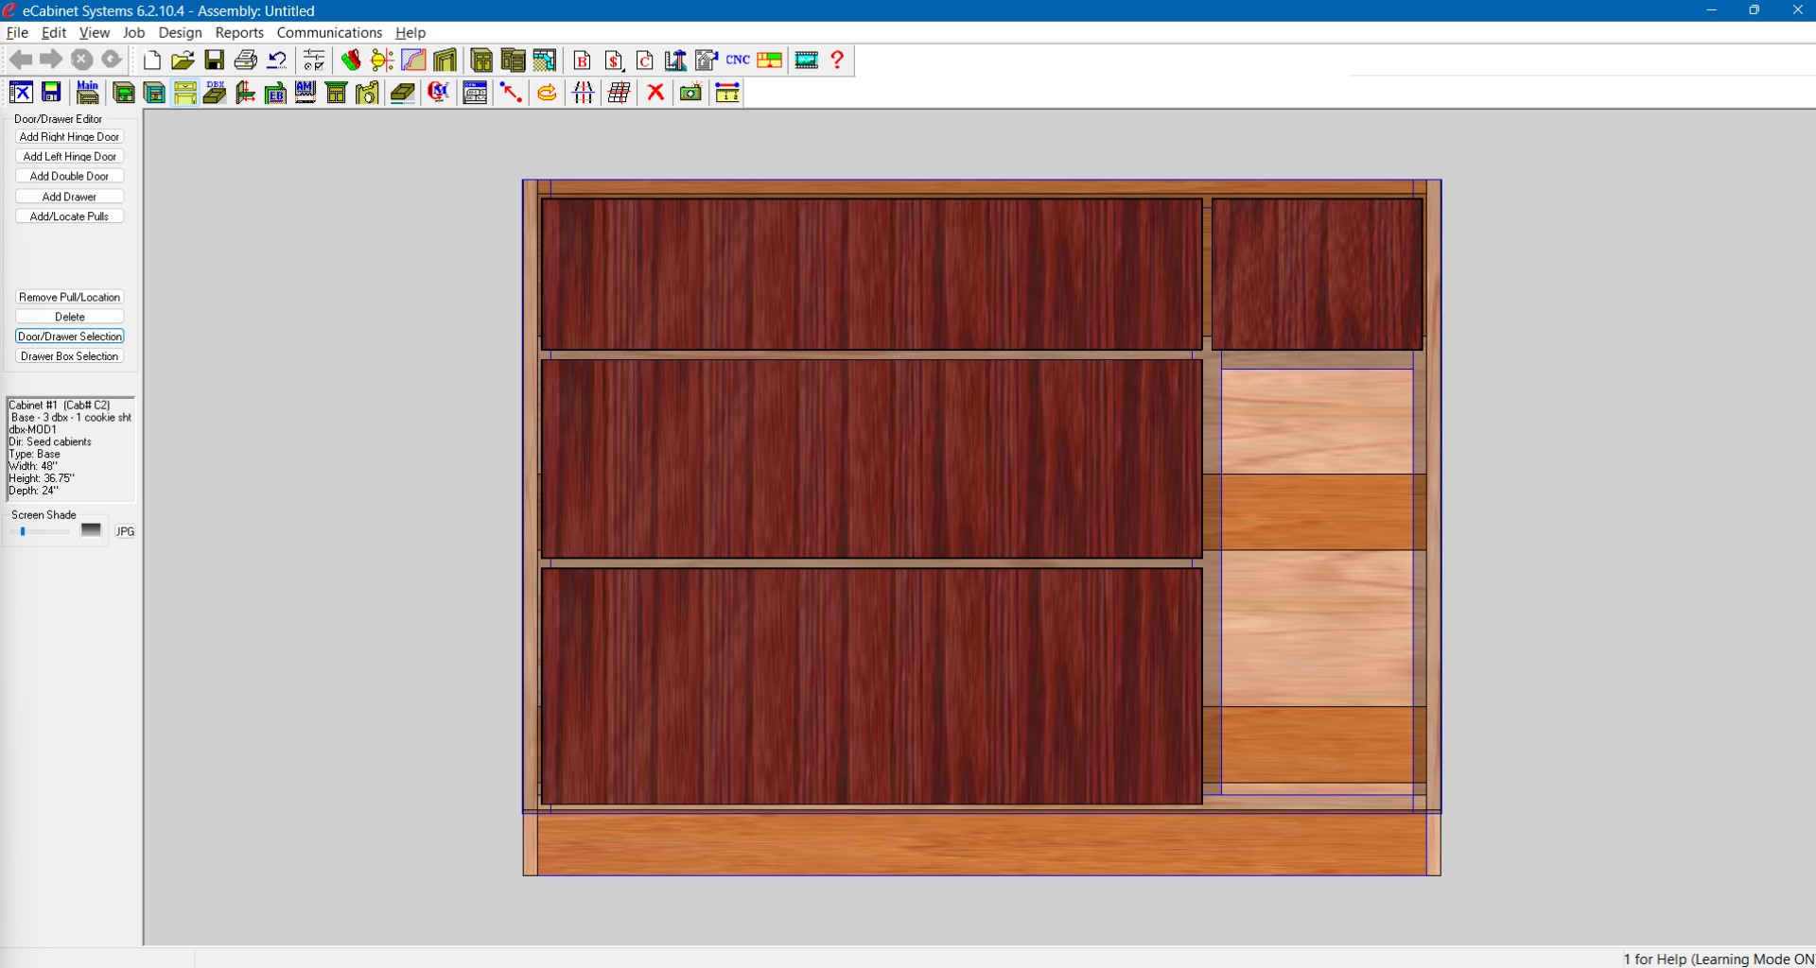The height and width of the screenshot is (968, 1816).
Task: Select the small top-right drawer front
Action: [1317, 274]
